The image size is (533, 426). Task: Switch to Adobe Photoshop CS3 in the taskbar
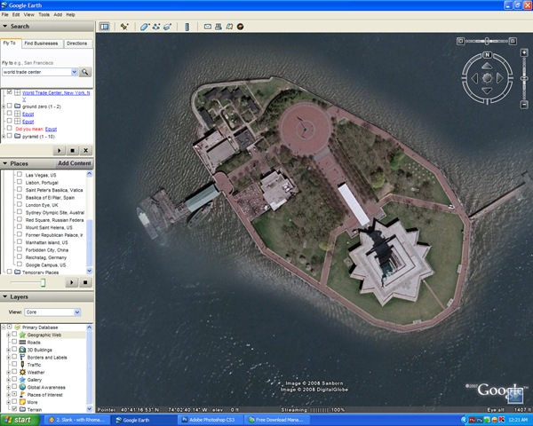click(211, 420)
